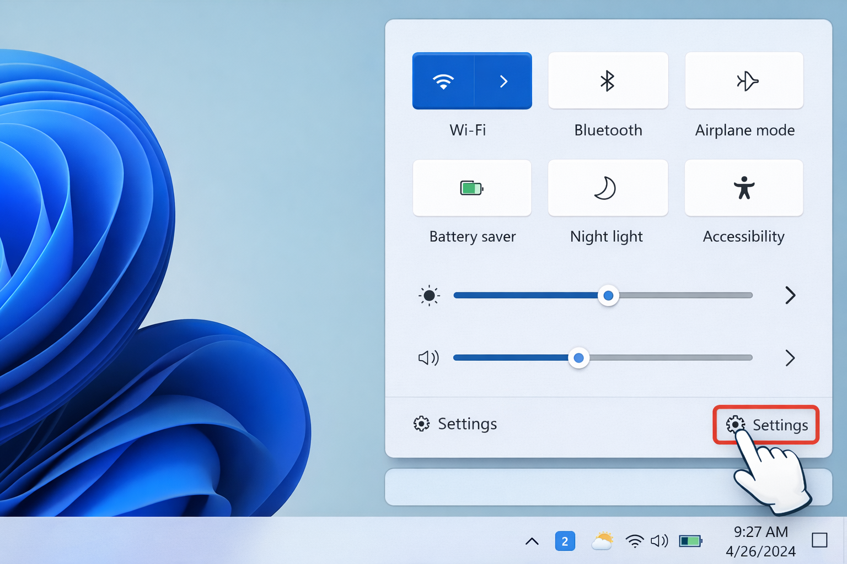The width and height of the screenshot is (847, 564).
Task: Click the brightness sun icon
Action: [x=429, y=296]
